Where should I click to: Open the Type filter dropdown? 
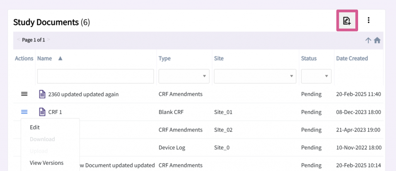[184, 76]
